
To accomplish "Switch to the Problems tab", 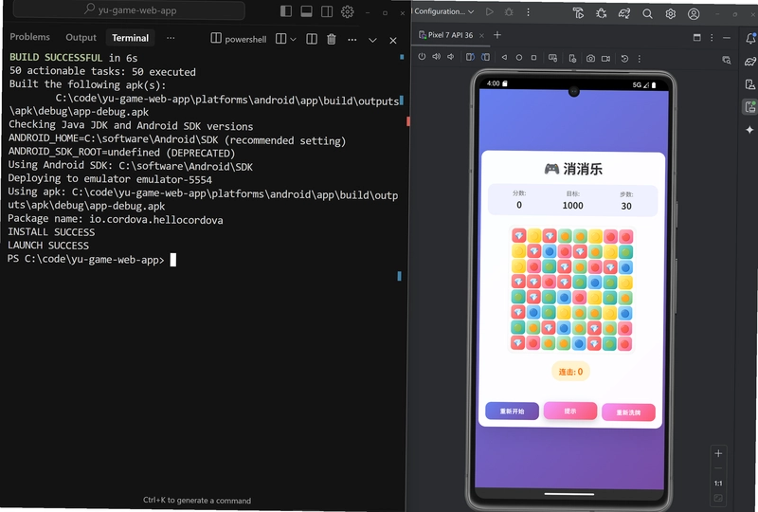I will pos(30,37).
